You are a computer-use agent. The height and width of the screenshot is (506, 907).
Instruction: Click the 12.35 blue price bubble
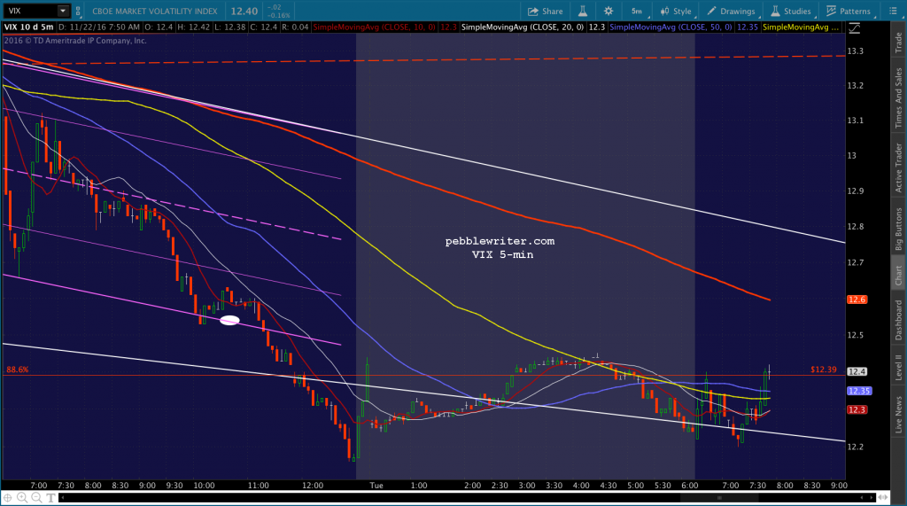click(x=859, y=391)
